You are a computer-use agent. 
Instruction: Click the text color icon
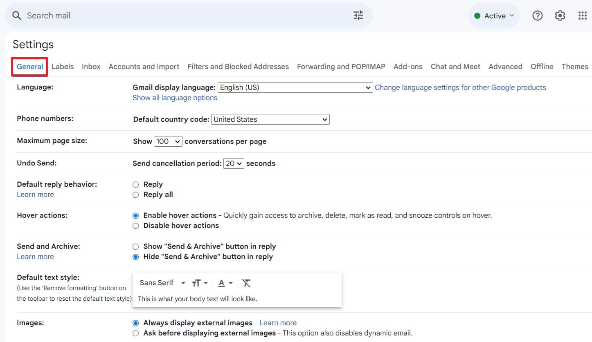pyautogui.click(x=225, y=283)
